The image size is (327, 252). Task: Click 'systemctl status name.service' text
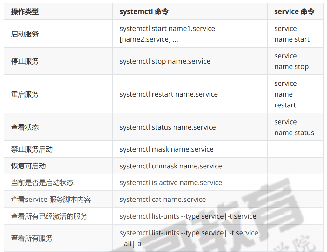(x=168, y=127)
